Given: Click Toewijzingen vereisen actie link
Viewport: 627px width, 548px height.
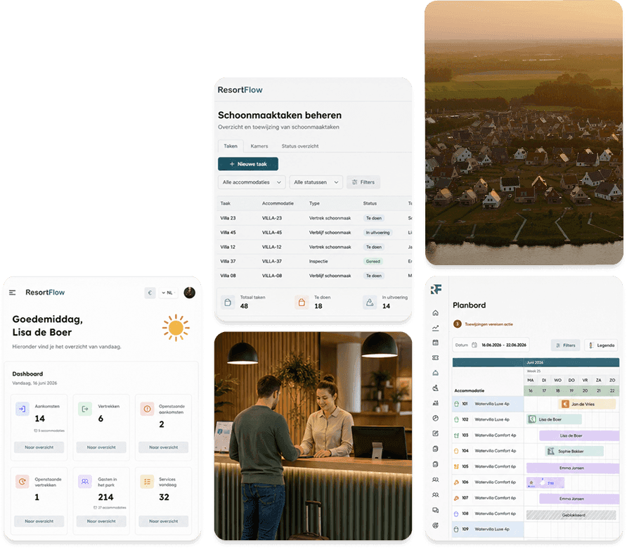Looking at the screenshot, I should (x=489, y=324).
